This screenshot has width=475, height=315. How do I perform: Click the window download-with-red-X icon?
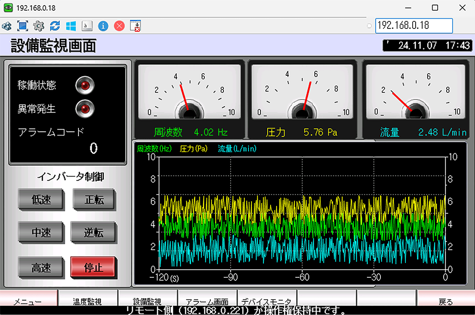point(135,26)
